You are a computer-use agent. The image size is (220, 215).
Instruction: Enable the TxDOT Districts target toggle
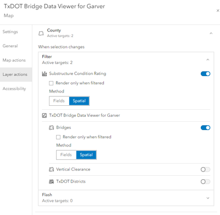tap(205, 181)
